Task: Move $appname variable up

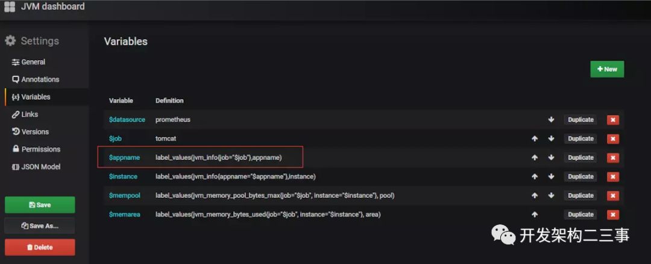Action: (x=535, y=158)
